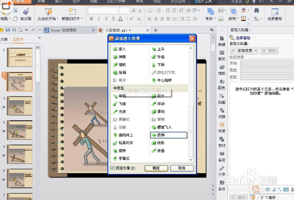Toggle the 预览效果 preview checkbox
The image size is (294, 200).
[x=112, y=168]
